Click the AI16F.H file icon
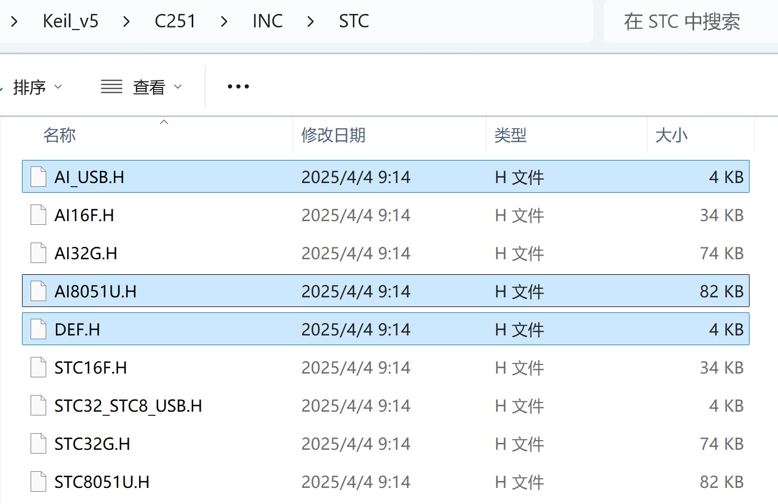 [x=38, y=215]
